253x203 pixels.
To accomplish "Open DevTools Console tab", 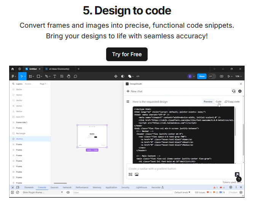I will click(42, 187).
